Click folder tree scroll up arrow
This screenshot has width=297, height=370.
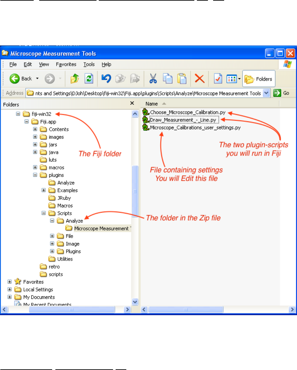pyautogui.click(x=135, y=114)
